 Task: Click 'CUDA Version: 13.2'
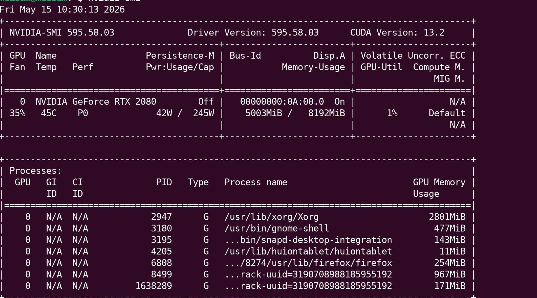pos(397,32)
